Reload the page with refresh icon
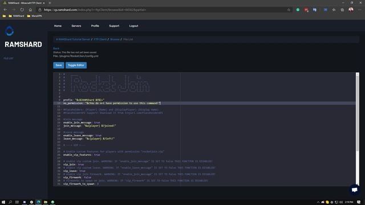 pyautogui.click(x=22, y=10)
